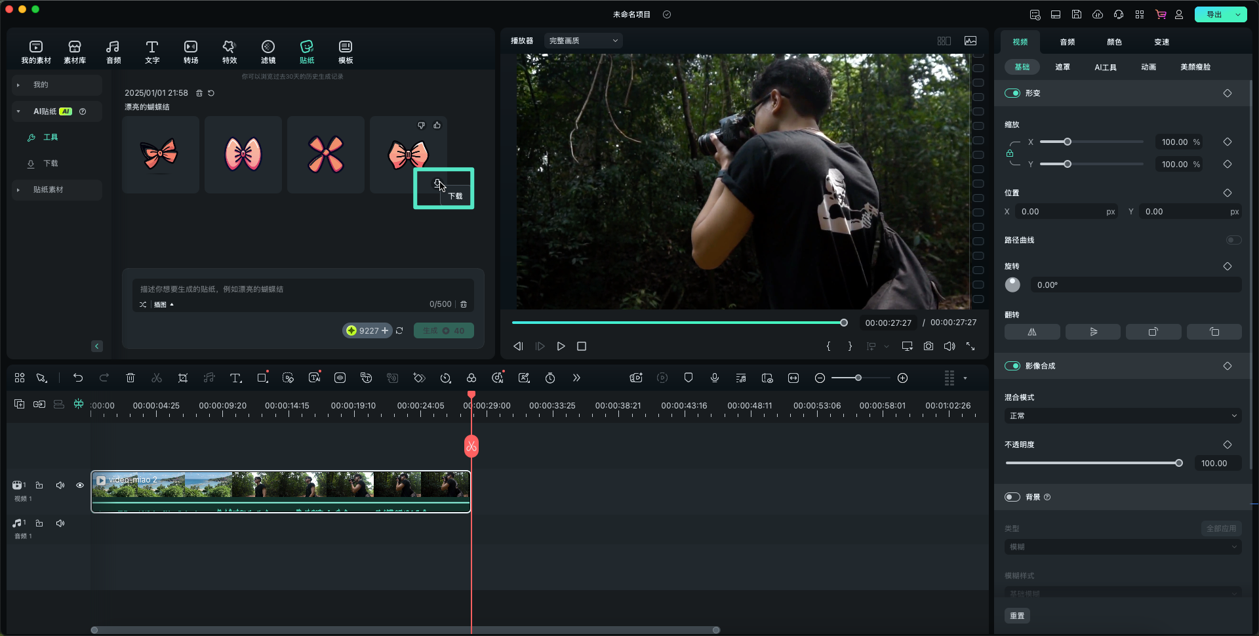
Task: Switch to the 变速 speed tab
Action: click(1162, 42)
